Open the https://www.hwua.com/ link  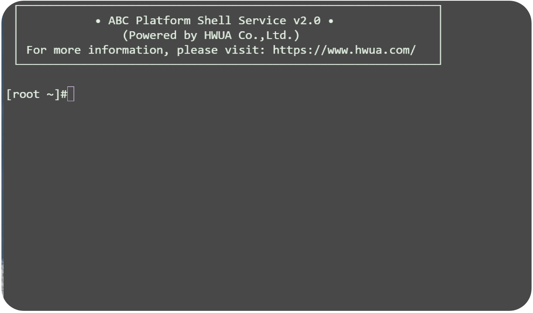click(344, 50)
